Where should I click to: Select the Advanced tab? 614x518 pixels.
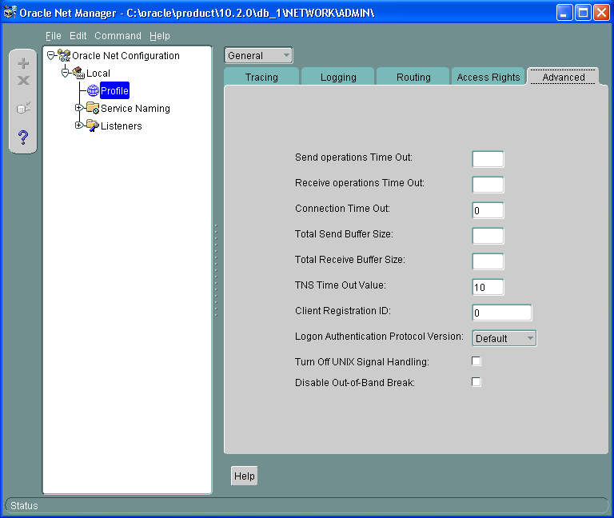[x=564, y=77]
